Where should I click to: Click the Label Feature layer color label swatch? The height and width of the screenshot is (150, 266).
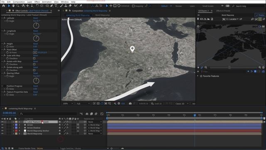coord(16,122)
